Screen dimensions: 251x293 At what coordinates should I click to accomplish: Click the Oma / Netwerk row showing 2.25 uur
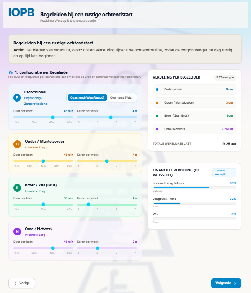pyautogui.click(x=194, y=129)
